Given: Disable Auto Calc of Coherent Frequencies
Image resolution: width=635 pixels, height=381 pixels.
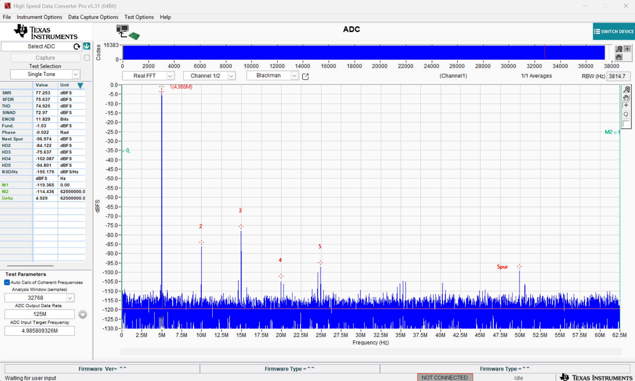Looking at the screenshot, I should pos(6,282).
